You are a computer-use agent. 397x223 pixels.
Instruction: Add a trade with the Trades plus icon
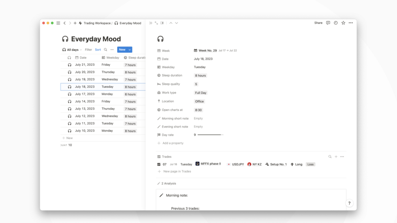pyautogui.click(x=336, y=157)
